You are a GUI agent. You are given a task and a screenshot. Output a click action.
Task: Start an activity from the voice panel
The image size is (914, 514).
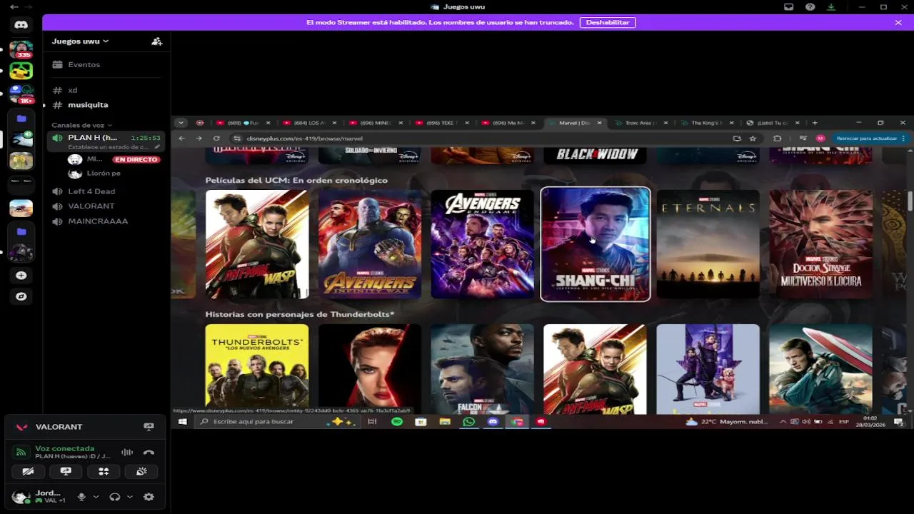[104, 471]
